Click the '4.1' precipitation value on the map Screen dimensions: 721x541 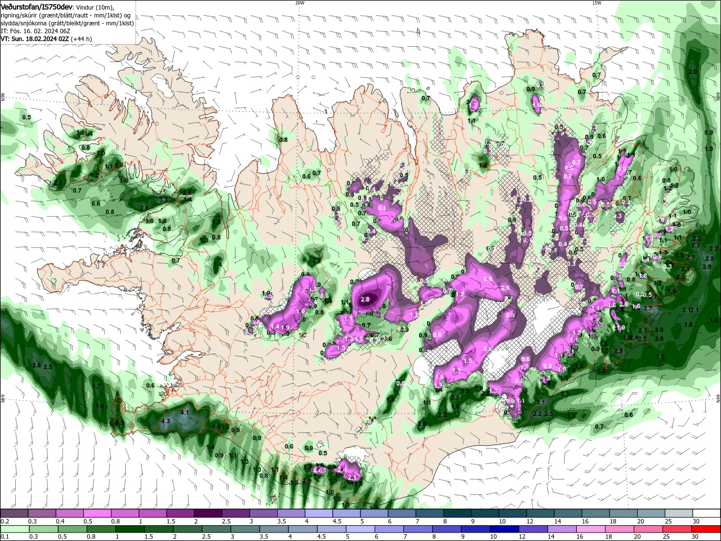pos(185,413)
